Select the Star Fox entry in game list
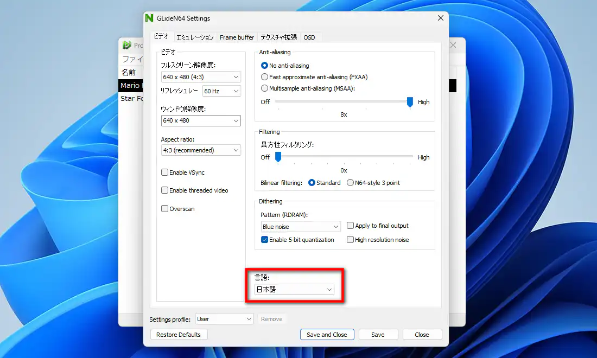The height and width of the screenshot is (358, 597). tap(131, 99)
